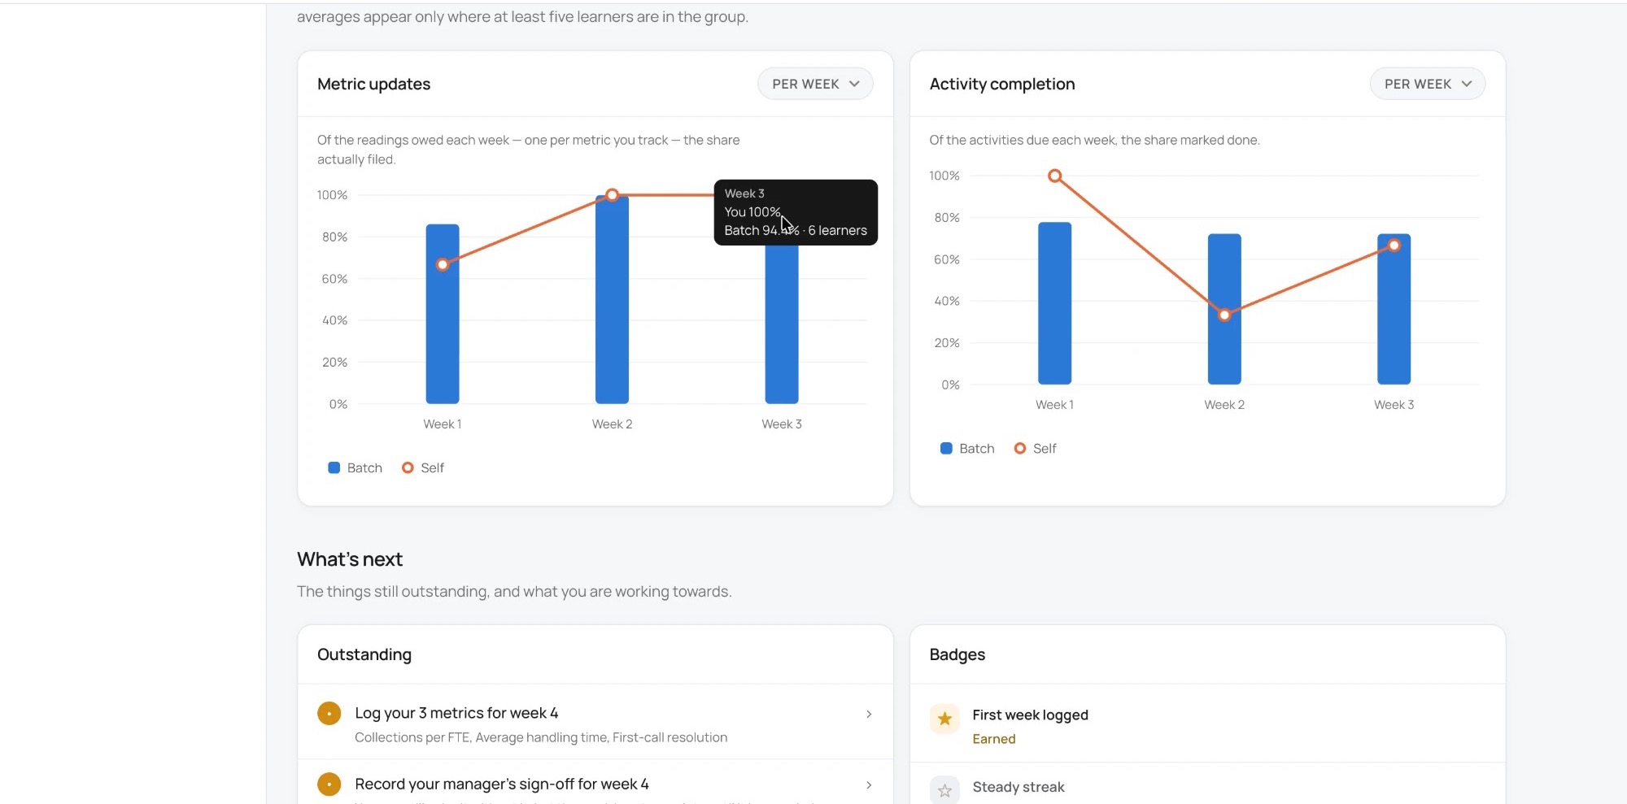Image resolution: width=1627 pixels, height=804 pixels.
Task: Click Week 1 self point in Activity completion
Action: 1054,176
